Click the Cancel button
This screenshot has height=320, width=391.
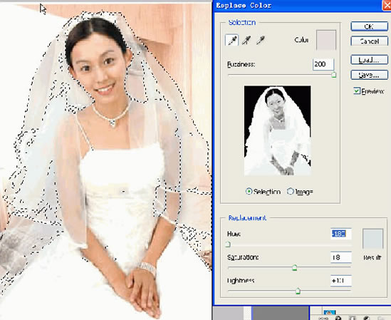pyautogui.click(x=370, y=41)
